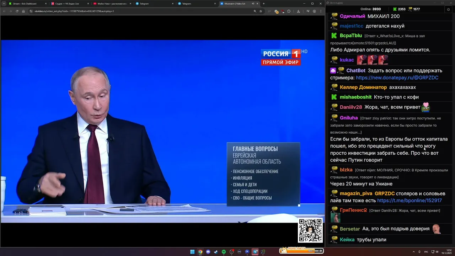Click the Meme Party donation goal bar
The width and height of the screenshot is (455, 256).
(x=301, y=251)
